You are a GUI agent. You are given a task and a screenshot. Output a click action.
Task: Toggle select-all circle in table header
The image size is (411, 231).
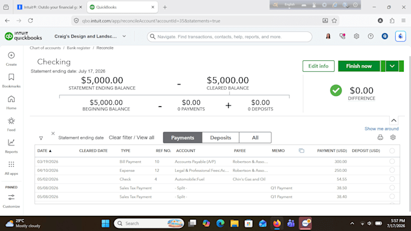392,151
